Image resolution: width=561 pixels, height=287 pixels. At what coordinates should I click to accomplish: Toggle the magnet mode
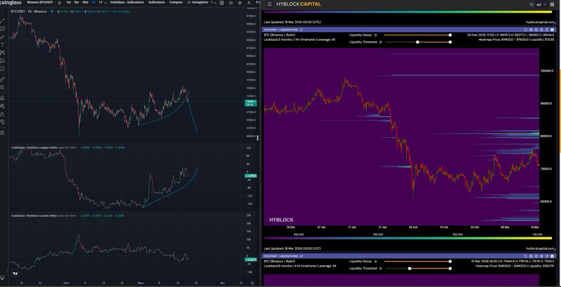(x=3, y=98)
